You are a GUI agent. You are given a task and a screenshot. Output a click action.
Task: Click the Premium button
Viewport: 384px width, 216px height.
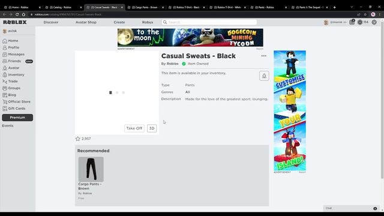coord(17,118)
